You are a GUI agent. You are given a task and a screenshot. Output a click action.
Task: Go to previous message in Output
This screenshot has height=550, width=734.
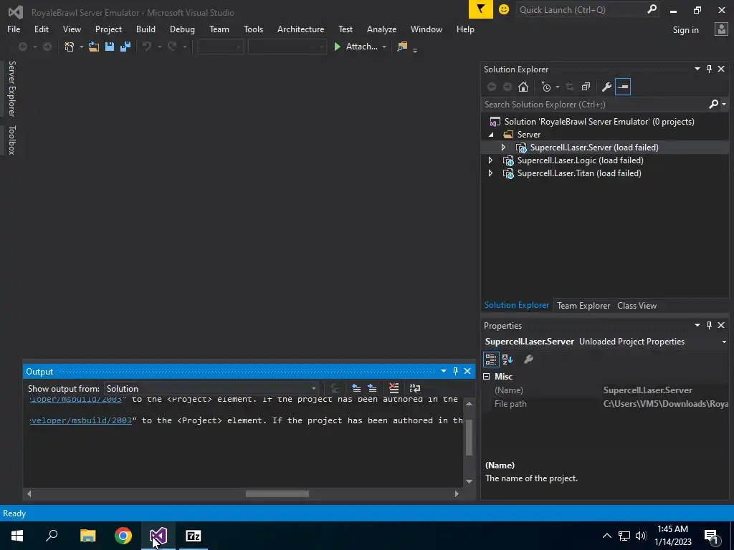click(356, 388)
